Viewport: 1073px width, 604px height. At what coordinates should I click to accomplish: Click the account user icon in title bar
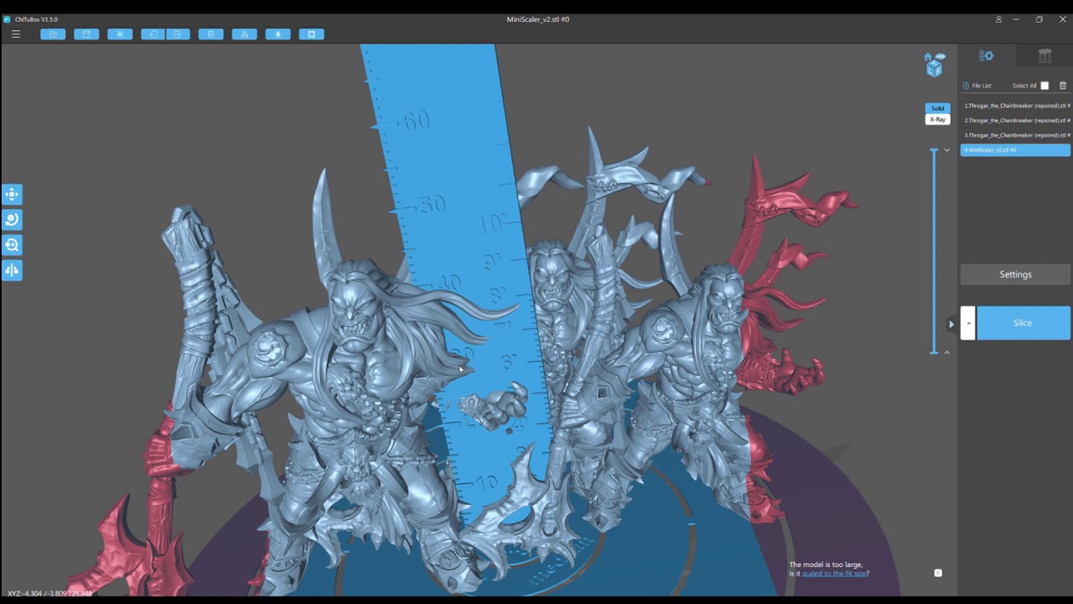(x=998, y=19)
